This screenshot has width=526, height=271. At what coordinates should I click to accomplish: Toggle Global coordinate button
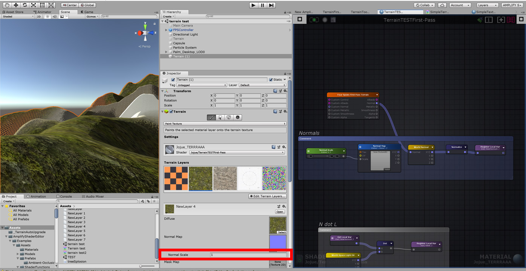click(x=87, y=5)
